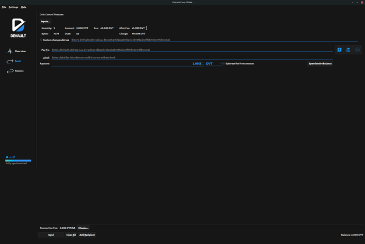Click the DeVault logo
The height and width of the screenshot is (244, 365).
click(x=18, y=27)
